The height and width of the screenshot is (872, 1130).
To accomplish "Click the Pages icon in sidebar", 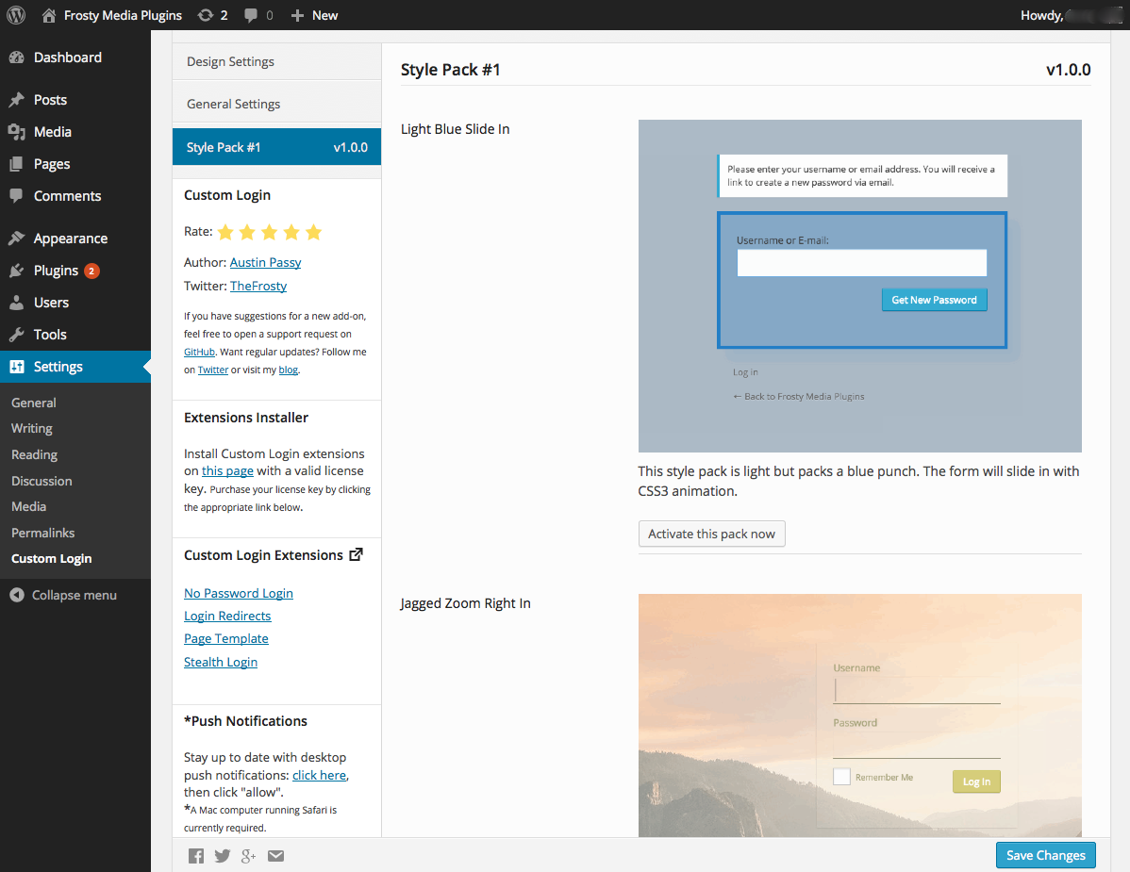I will [x=17, y=164].
